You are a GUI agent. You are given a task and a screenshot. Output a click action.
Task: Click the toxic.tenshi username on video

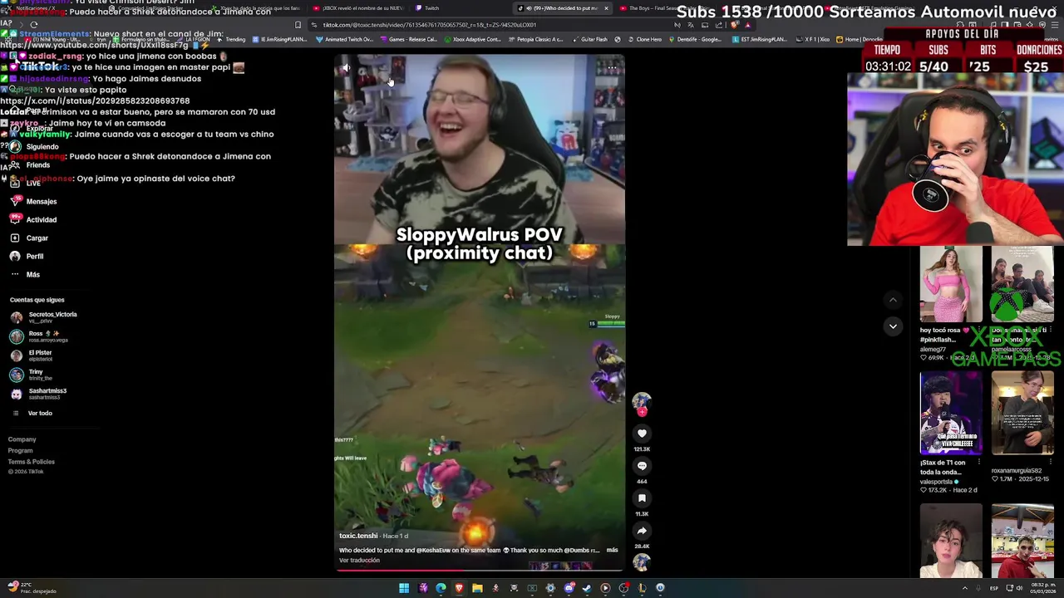(358, 536)
